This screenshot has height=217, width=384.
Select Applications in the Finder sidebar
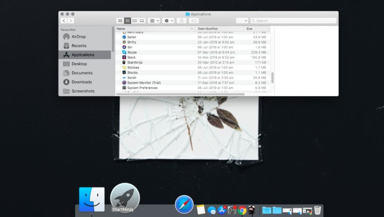coord(80,55)
